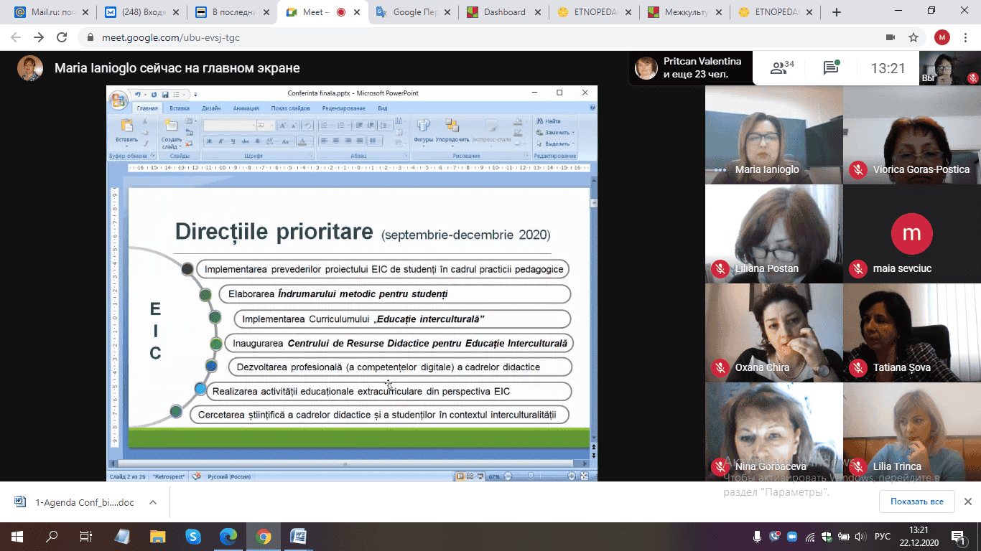Open the Meet chat panel icon
981x551 pixels.
coord(831,68)
